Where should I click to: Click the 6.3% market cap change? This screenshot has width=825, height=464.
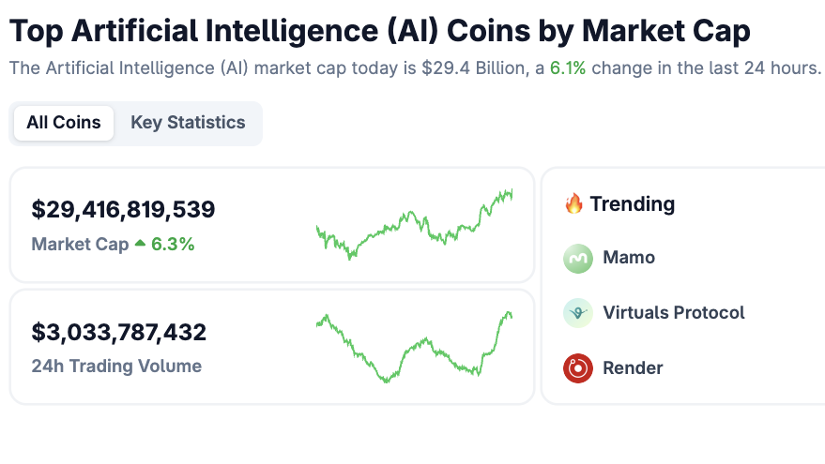pyautogui.click(x=173, y=245)
